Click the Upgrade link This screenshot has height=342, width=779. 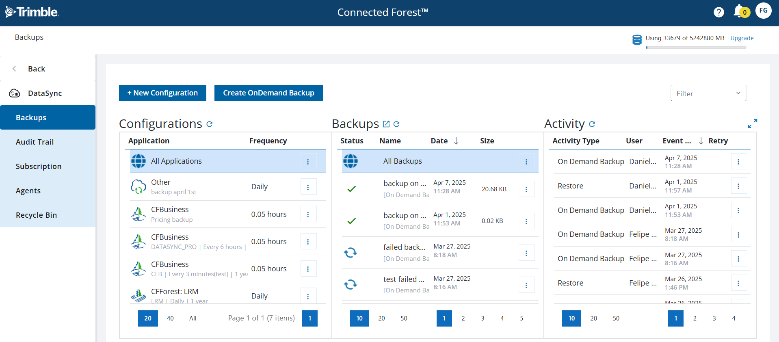[742, 38]
